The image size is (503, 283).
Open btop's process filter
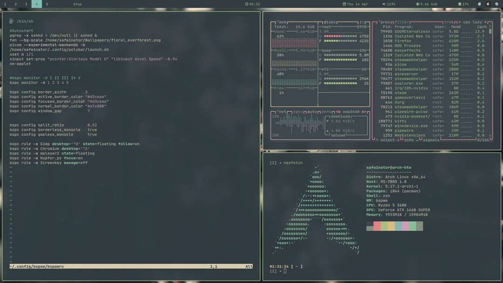pyautogui.click(x=401, y=22)
